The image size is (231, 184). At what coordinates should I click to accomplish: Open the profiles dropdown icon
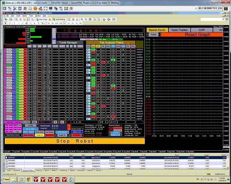(x=11, y=19)
